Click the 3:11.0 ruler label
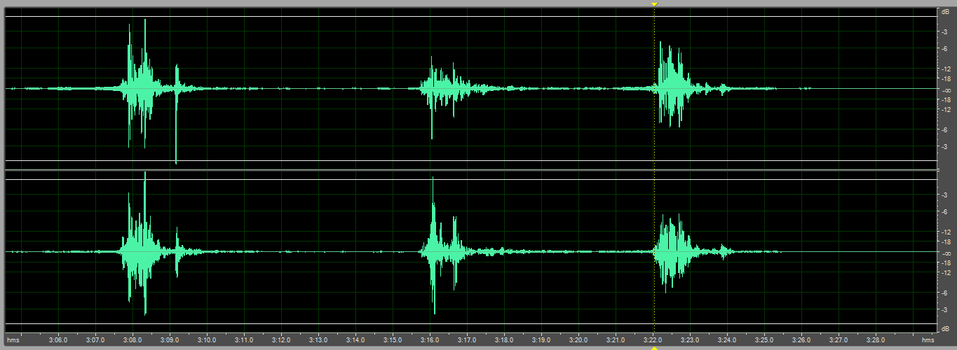This screenshot has height=350, width=957. pyautogui.click(x=244, y=340)
